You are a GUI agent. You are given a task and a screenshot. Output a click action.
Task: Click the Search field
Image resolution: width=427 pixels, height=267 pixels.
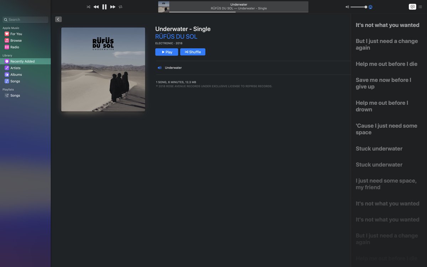(x=25, y=20)
